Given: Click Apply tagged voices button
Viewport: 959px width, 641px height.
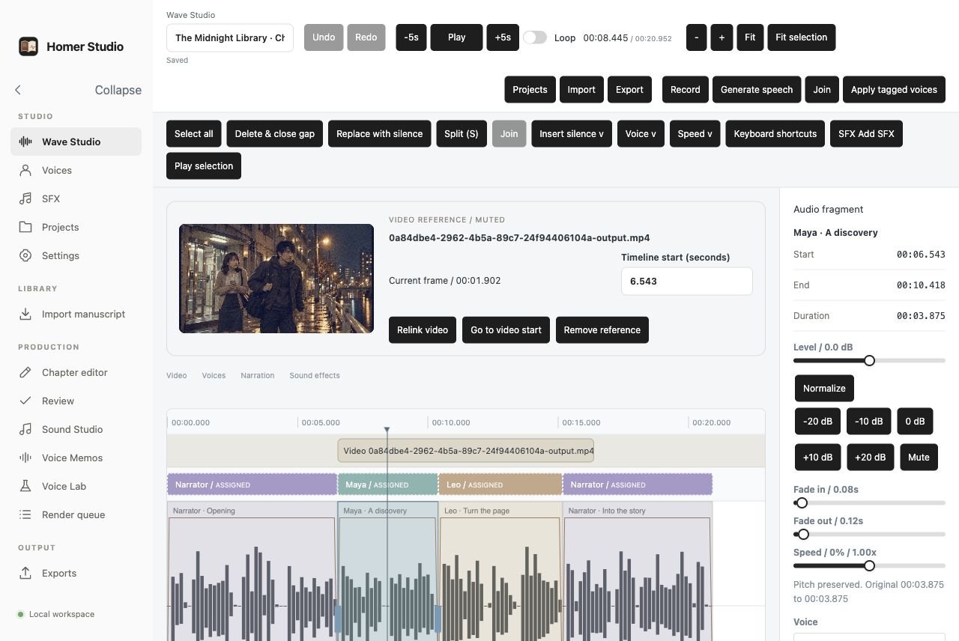Looking at the screenshot, I should [894, 90].
